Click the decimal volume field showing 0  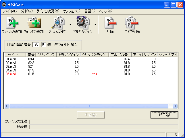coord(43,44)
